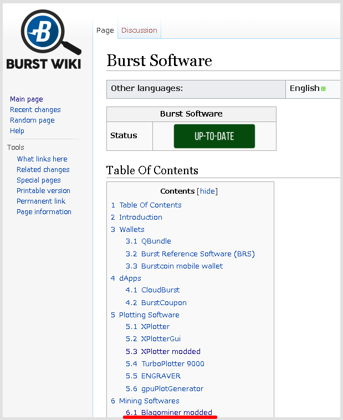The image size is (343, 420).
Task: Open the Printable version
Action: [43, 191]
